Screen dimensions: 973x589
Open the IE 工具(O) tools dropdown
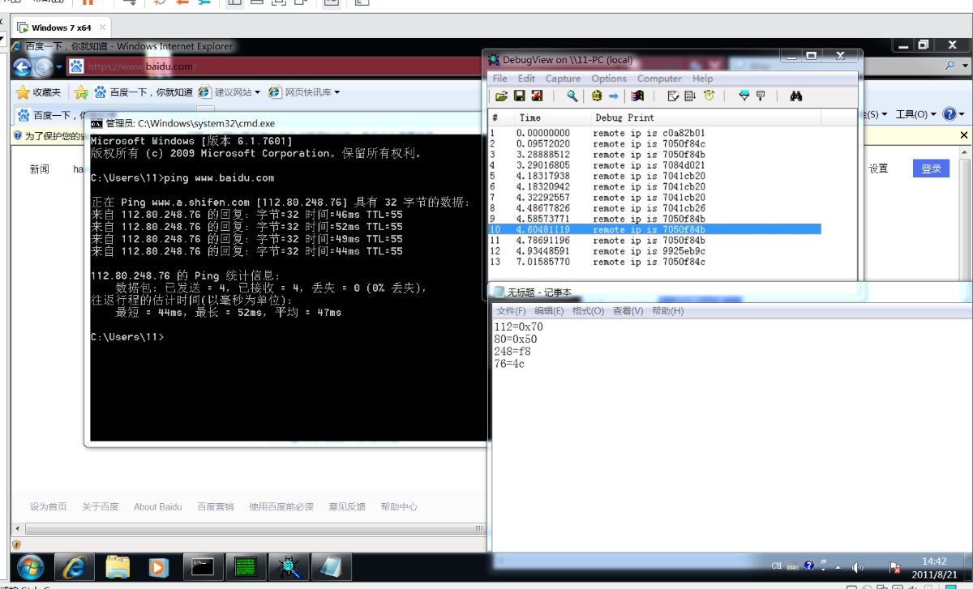tap(915, 115)
